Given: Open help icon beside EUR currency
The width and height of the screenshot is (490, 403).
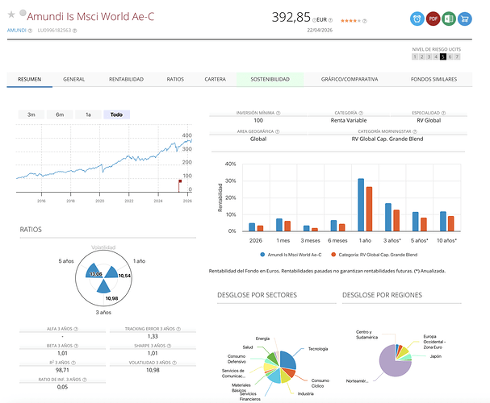Looking at the screenshot, I should click(330, 20).
